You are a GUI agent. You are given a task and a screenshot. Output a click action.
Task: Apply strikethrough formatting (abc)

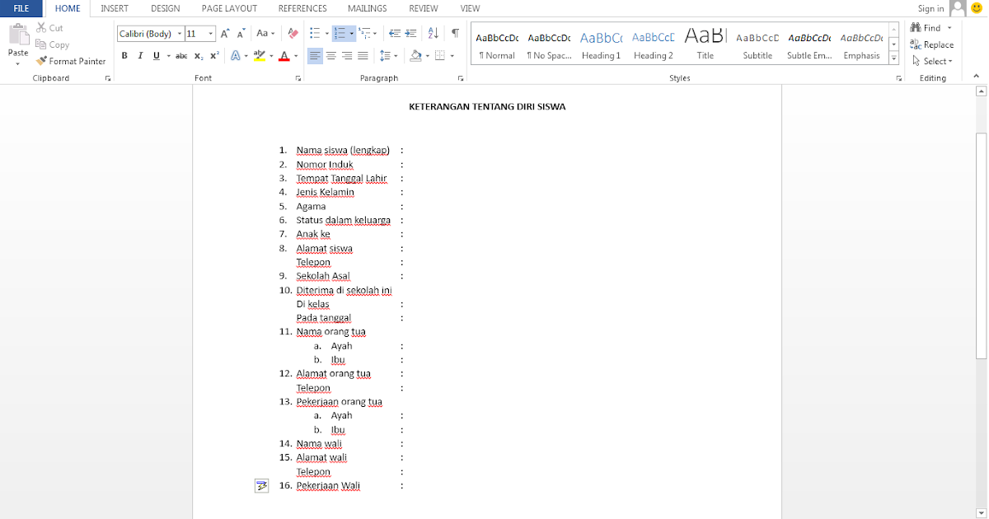pyautogui.click(x=181, y=56)
